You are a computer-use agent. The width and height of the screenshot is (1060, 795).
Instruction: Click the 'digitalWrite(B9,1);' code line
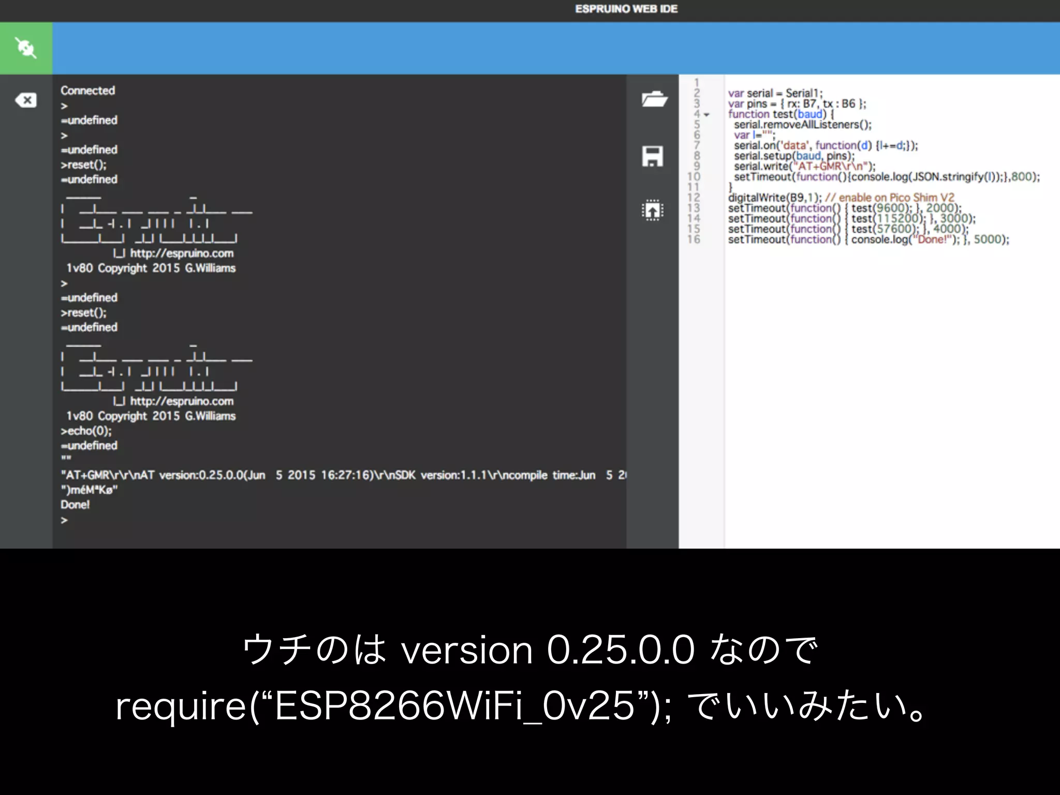(x=841, y=198)
